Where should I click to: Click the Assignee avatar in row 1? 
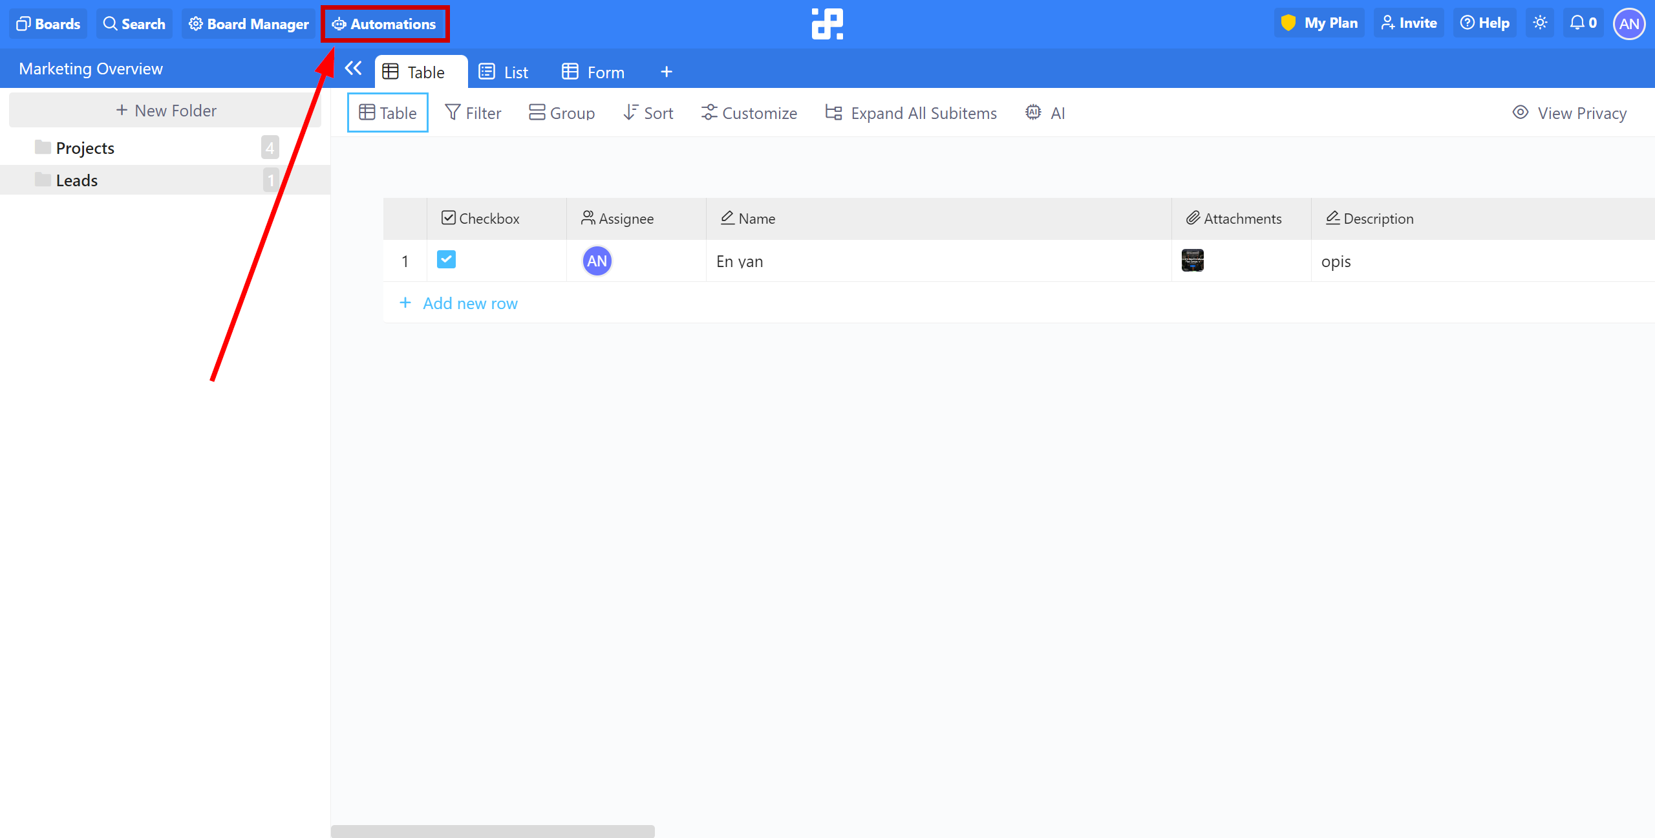click(x=596, y=260)
